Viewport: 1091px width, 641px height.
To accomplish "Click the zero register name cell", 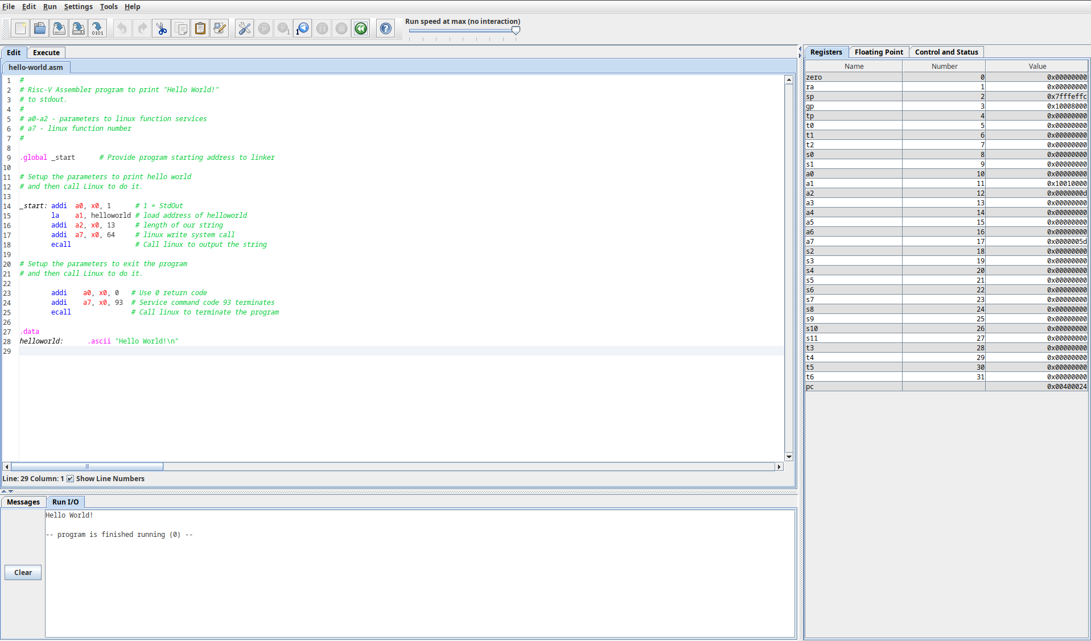I will tap(854, 77).
